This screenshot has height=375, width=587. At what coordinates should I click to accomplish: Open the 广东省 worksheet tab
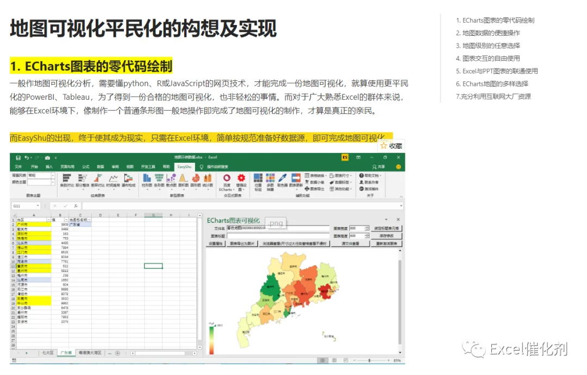click(66, 353)
